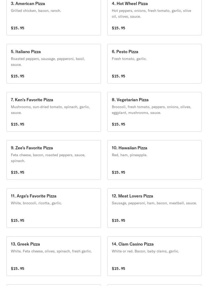Open the Hawaiian Pizza item

[x=129, y=148]
